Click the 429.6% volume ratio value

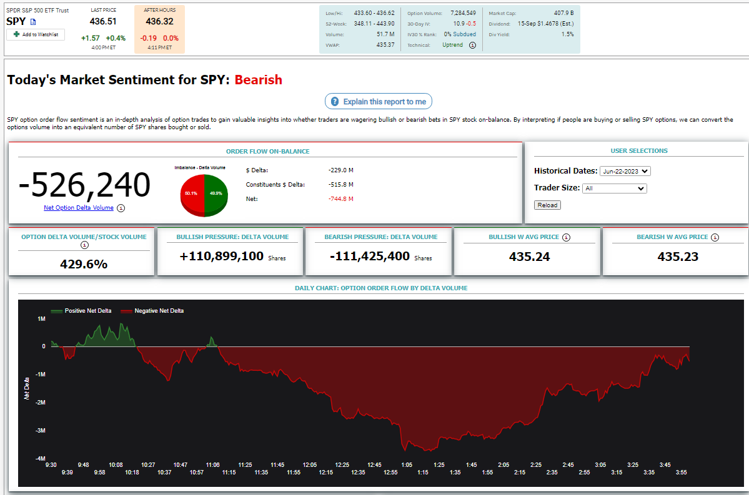coord(84,264)
